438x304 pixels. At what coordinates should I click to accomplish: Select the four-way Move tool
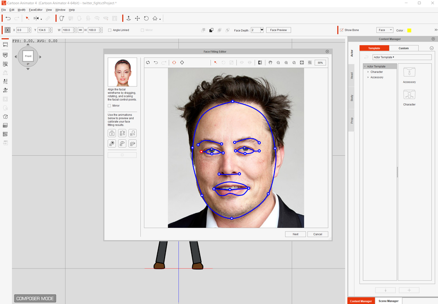[x=138, y=19]
